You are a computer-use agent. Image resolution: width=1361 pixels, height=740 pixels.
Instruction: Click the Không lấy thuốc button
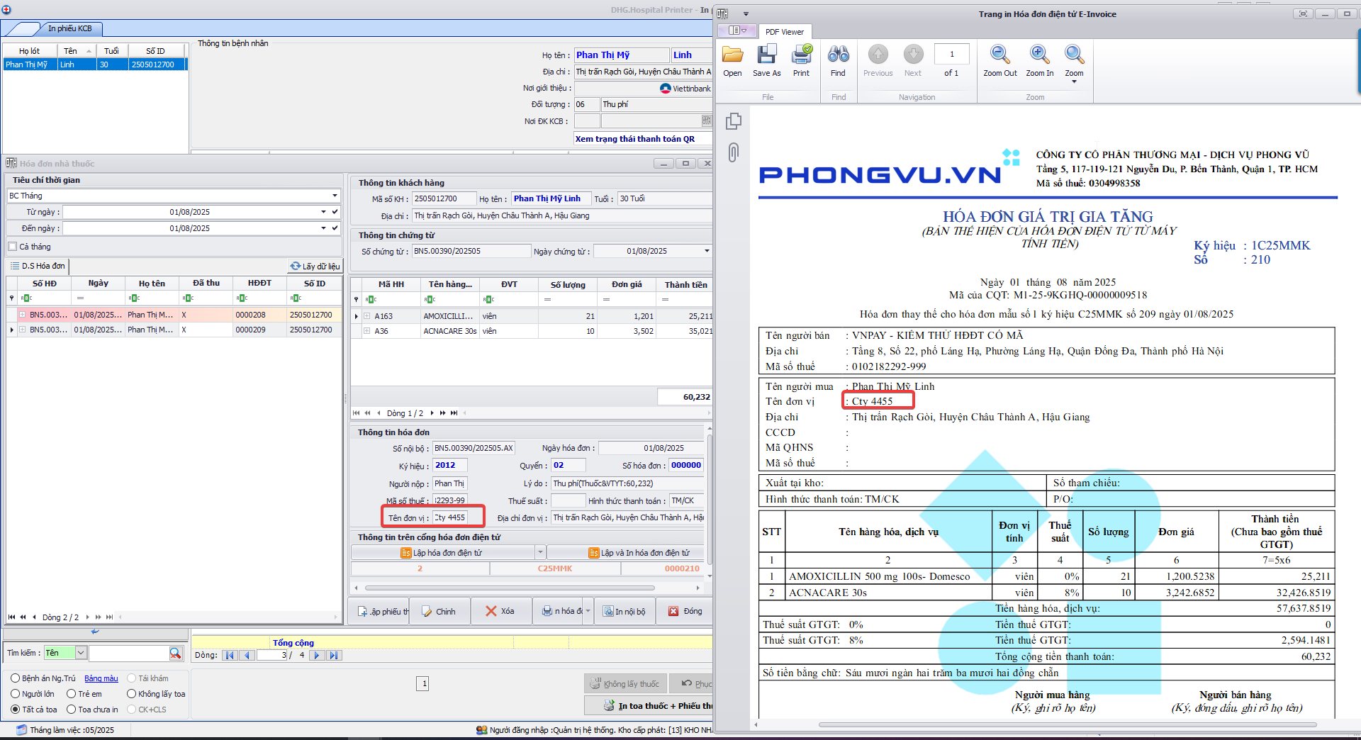[625, 684]
